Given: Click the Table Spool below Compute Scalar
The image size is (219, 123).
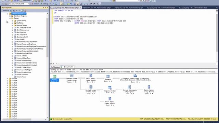Looking at the screenshot, I should (x=109, y=101).
